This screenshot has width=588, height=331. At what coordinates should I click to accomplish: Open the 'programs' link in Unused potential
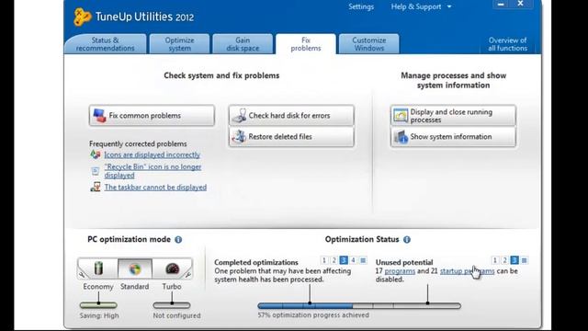[x=400, y=271]
